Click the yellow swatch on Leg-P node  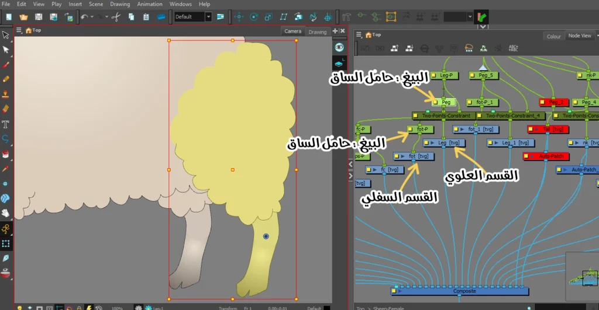point(433,75)
